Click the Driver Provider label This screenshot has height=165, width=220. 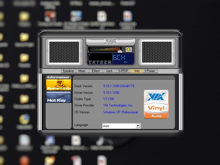pyautogui.click(x=84, y=105)
